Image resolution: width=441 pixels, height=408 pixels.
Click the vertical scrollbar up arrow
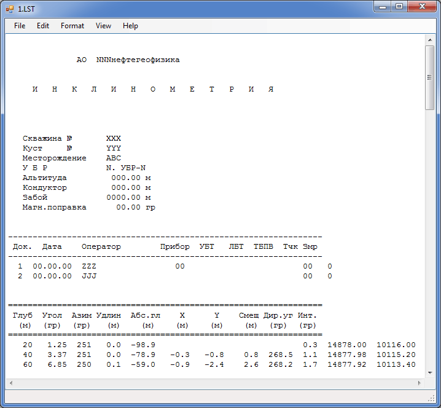click(430, 40)
